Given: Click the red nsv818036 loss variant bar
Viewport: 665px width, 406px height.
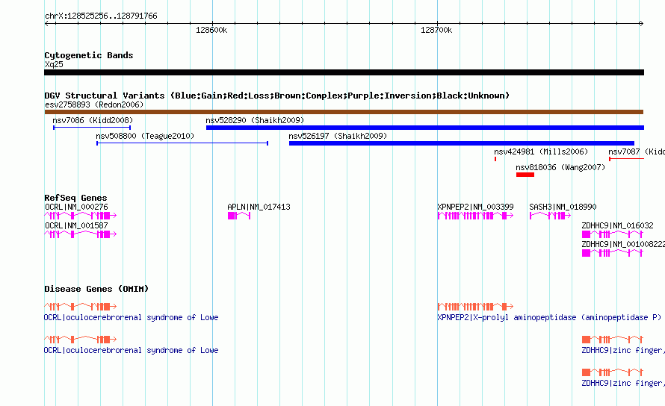Looking at the screenshot, I should coord(525,175).
